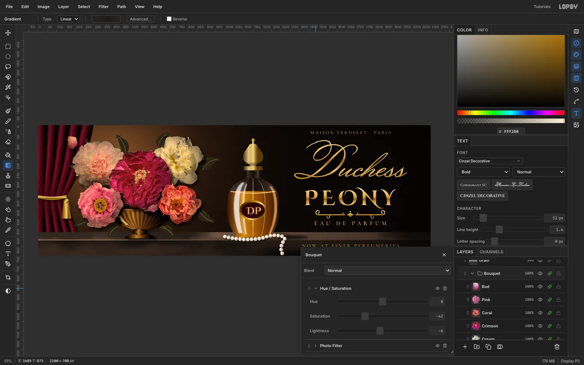Image resolution: width=584 pixels, height=365 pixels.
Task: Select the Eyedropper tool
Action: pyautogui.click(x=8, y=230)
